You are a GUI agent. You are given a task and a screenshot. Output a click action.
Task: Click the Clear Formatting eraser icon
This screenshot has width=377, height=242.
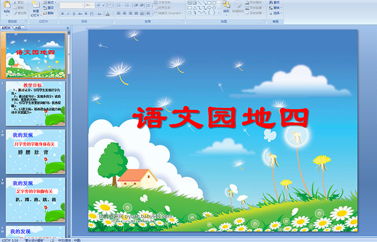(x=110, y=5)
